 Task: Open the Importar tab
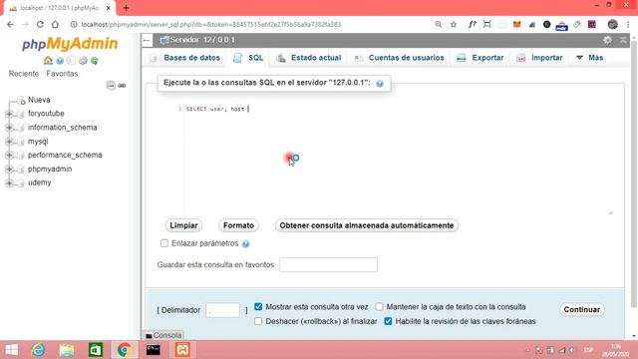539,58
